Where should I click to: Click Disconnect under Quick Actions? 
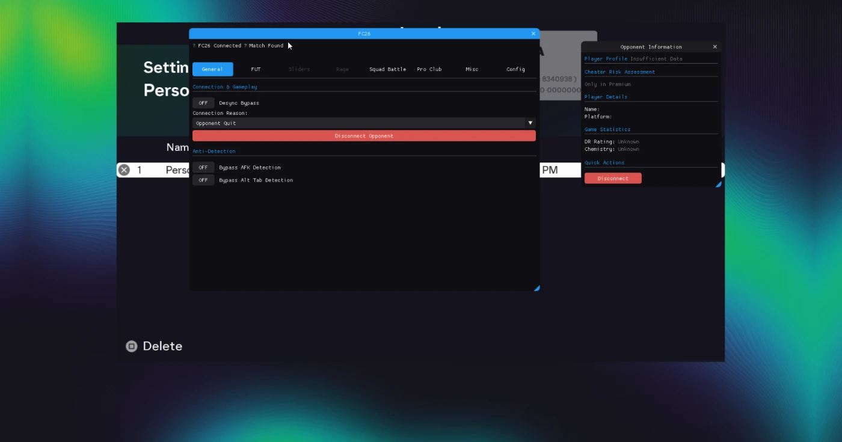[613, 179]
